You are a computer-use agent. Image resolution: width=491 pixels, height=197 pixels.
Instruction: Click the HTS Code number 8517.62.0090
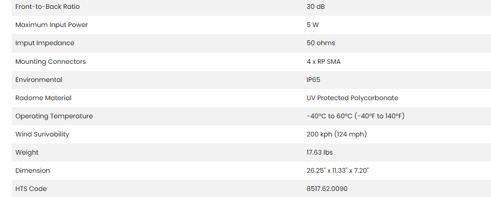(x=327, y=189)
